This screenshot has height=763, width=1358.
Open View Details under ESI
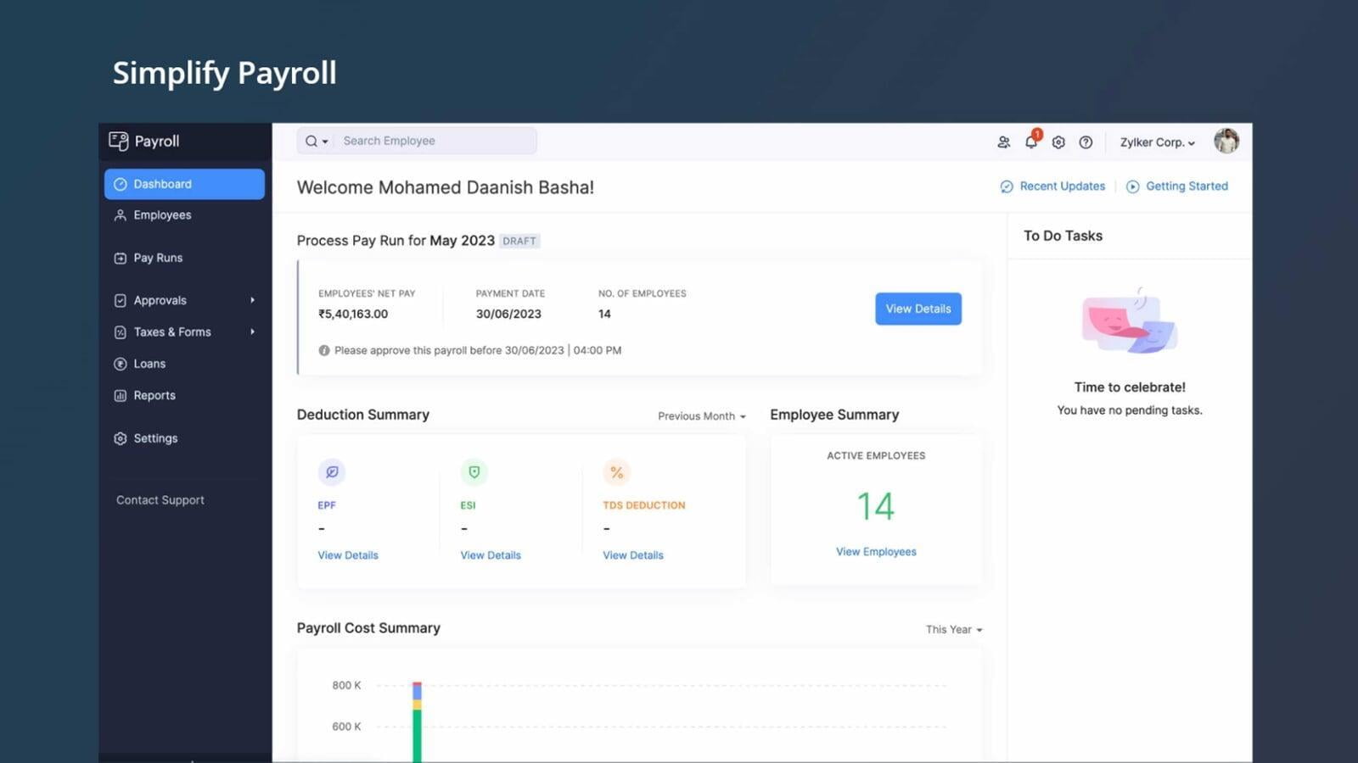[491, 555]
